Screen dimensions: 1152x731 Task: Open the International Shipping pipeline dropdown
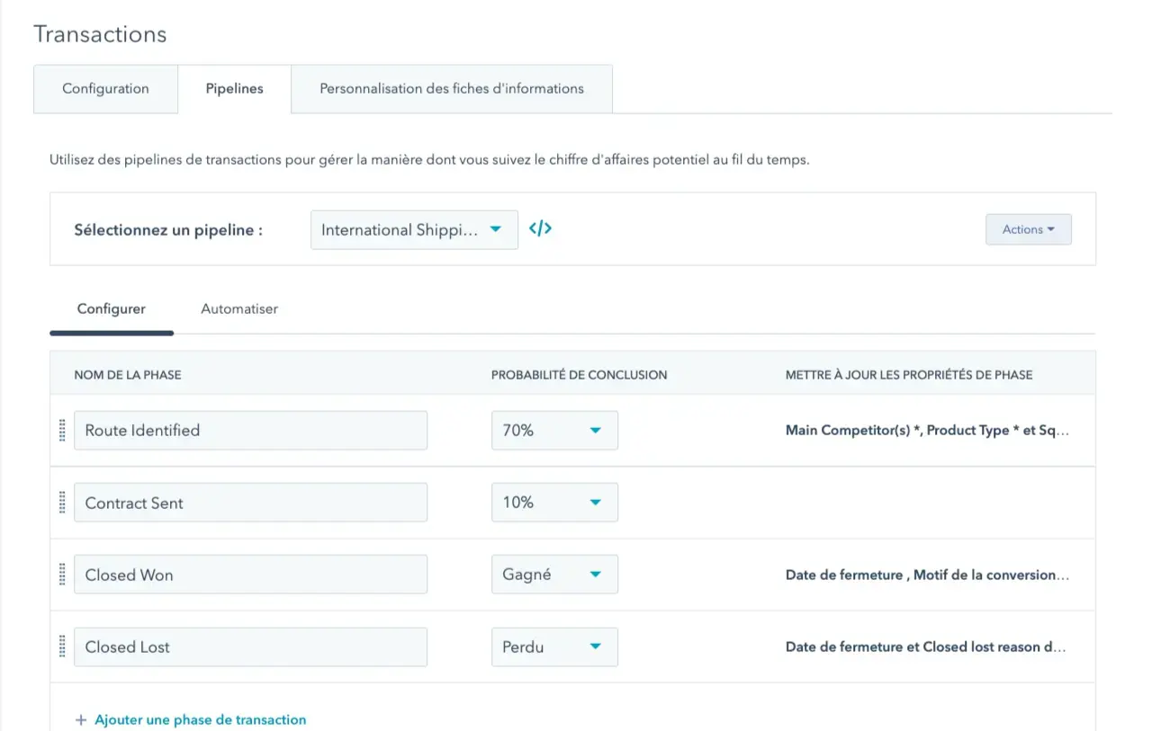[414, 230]
